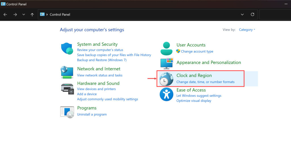
Task: Click the Control Panel breadcrumb text
Action: pyautogui.click(x=60, y=14)
